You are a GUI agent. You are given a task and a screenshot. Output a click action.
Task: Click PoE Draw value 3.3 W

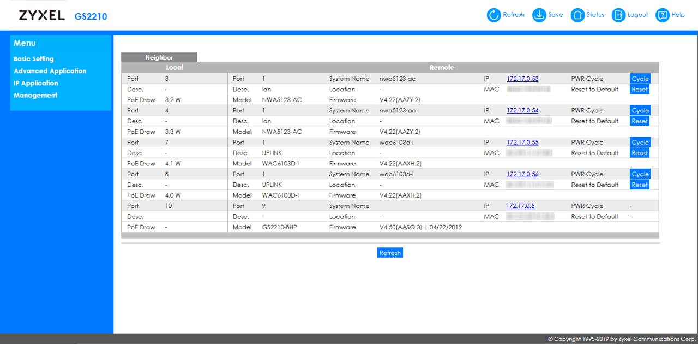tap(173, 132)
